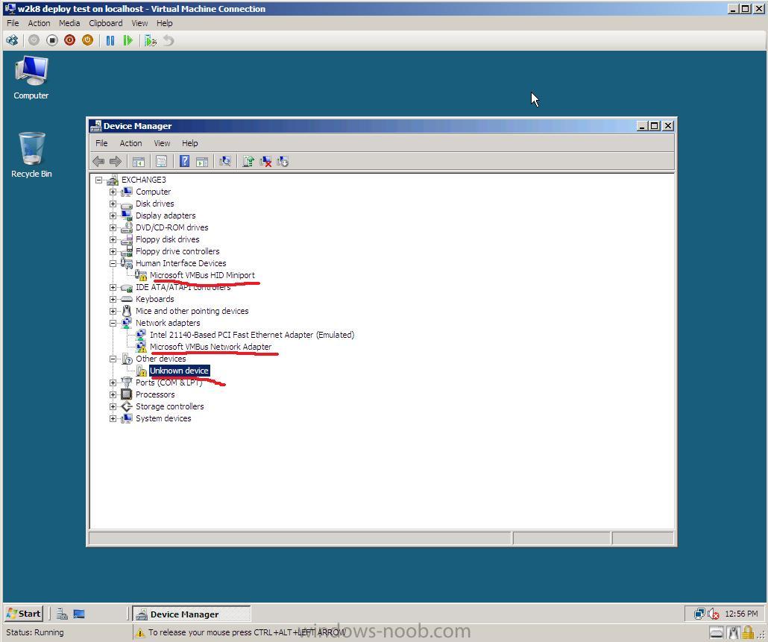The image size is (768, 642).
Task: Click the Revert snapshot arrow icon
Action: click(x=169, y=41)
